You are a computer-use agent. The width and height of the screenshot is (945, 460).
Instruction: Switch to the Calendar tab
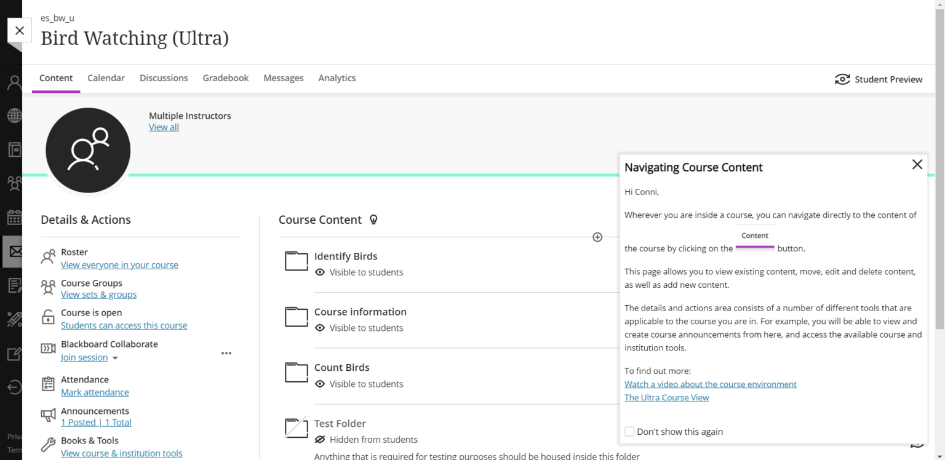click(106, 78)
